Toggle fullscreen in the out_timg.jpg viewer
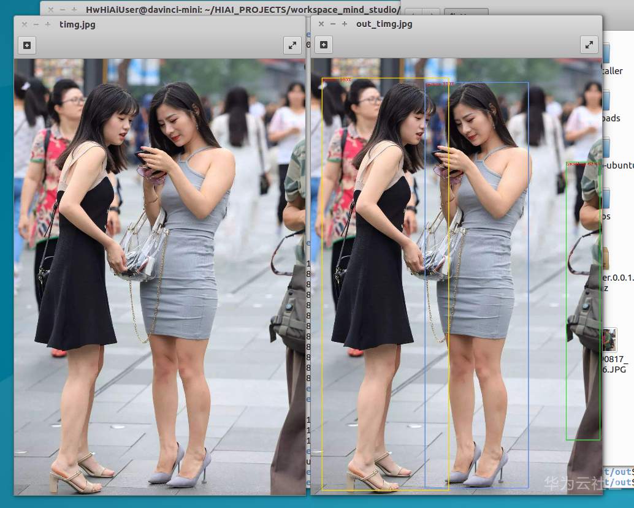The height and width of the screenshot is (508, 634). 589,45
